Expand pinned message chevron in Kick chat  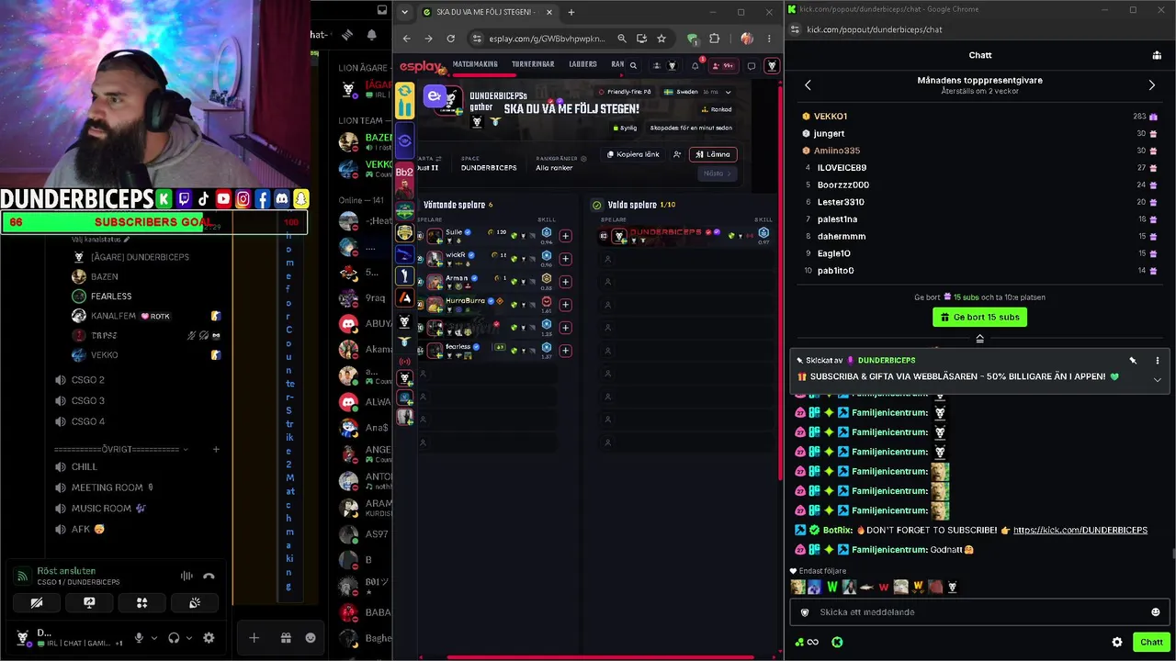[1157, 379]
